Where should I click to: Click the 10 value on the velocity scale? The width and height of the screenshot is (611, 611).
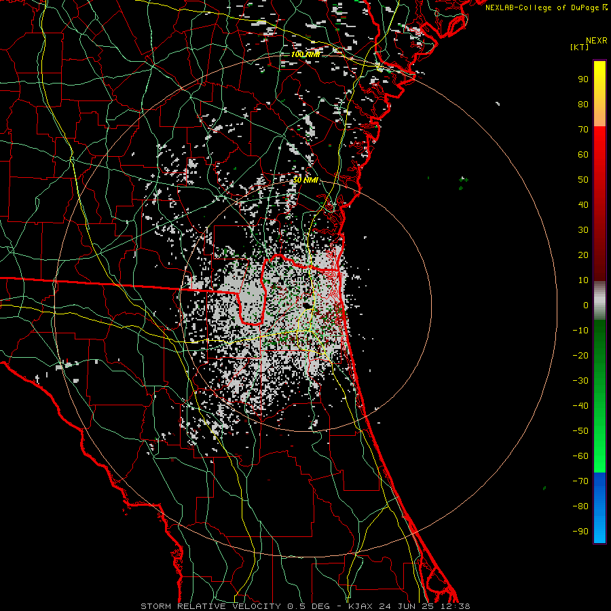tap(583, 280)
